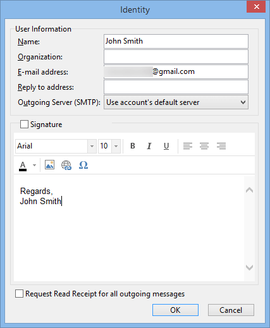Check Request Read Receipt for all outgoing messages
Screen dimensions: 270x328
[19, 294]
